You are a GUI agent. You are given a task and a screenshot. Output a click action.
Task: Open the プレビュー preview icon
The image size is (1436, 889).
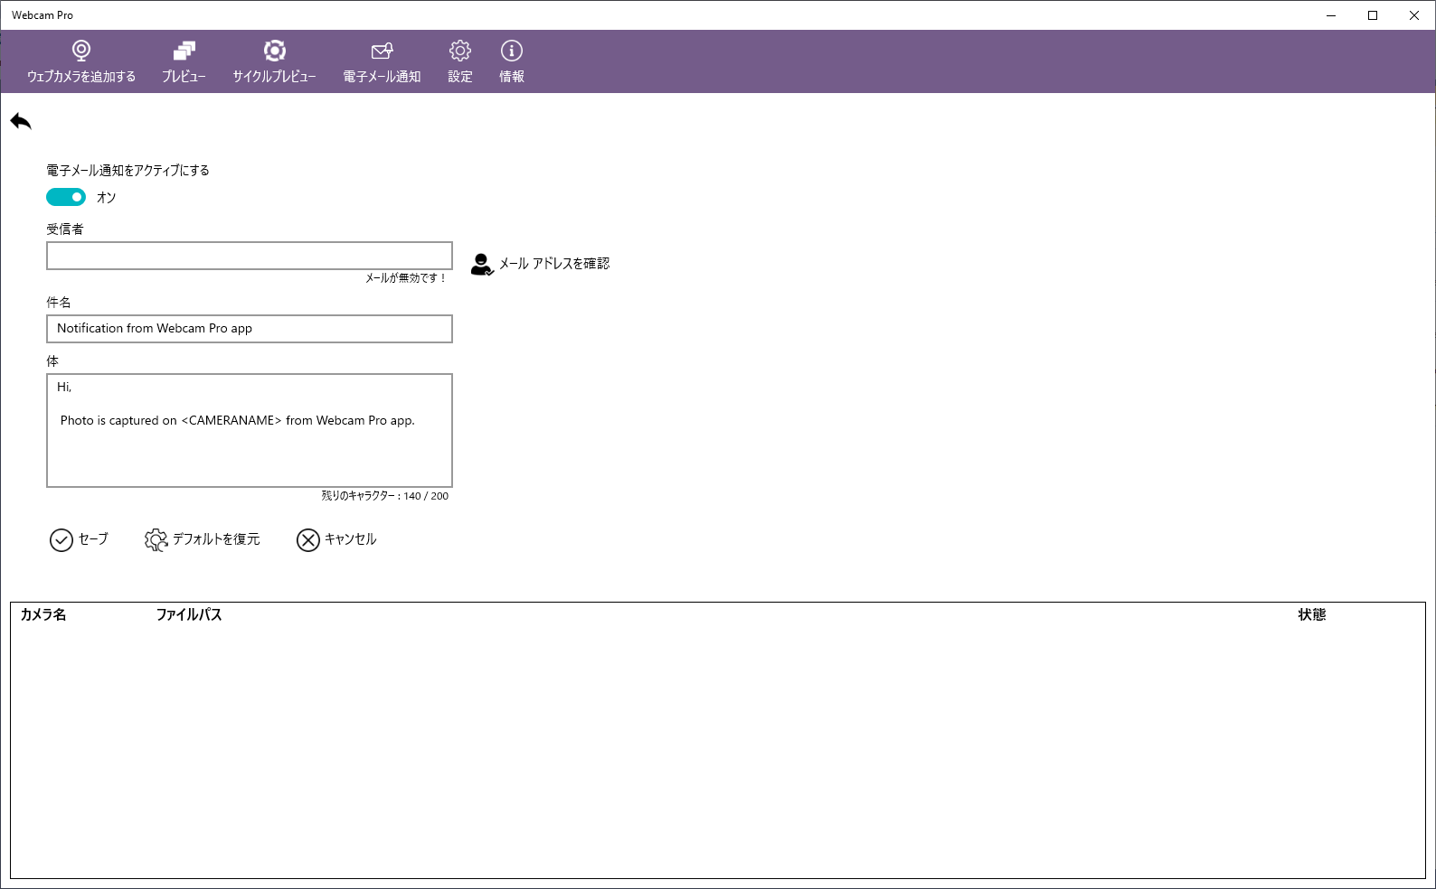[184, 51]
